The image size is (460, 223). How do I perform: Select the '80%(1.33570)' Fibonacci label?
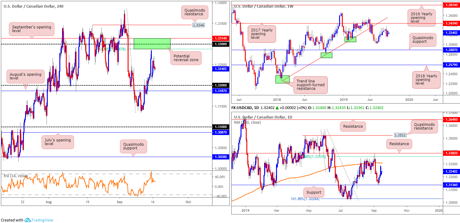(316, 157)
